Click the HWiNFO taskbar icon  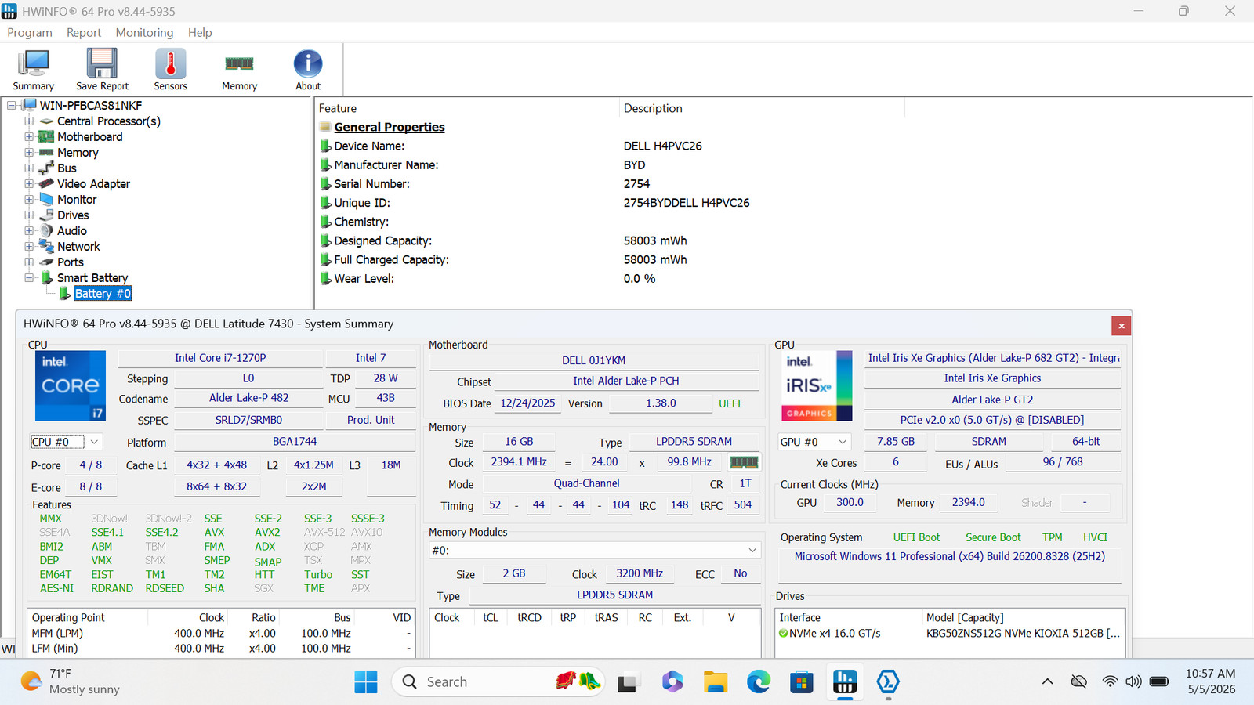click(844, 682)
